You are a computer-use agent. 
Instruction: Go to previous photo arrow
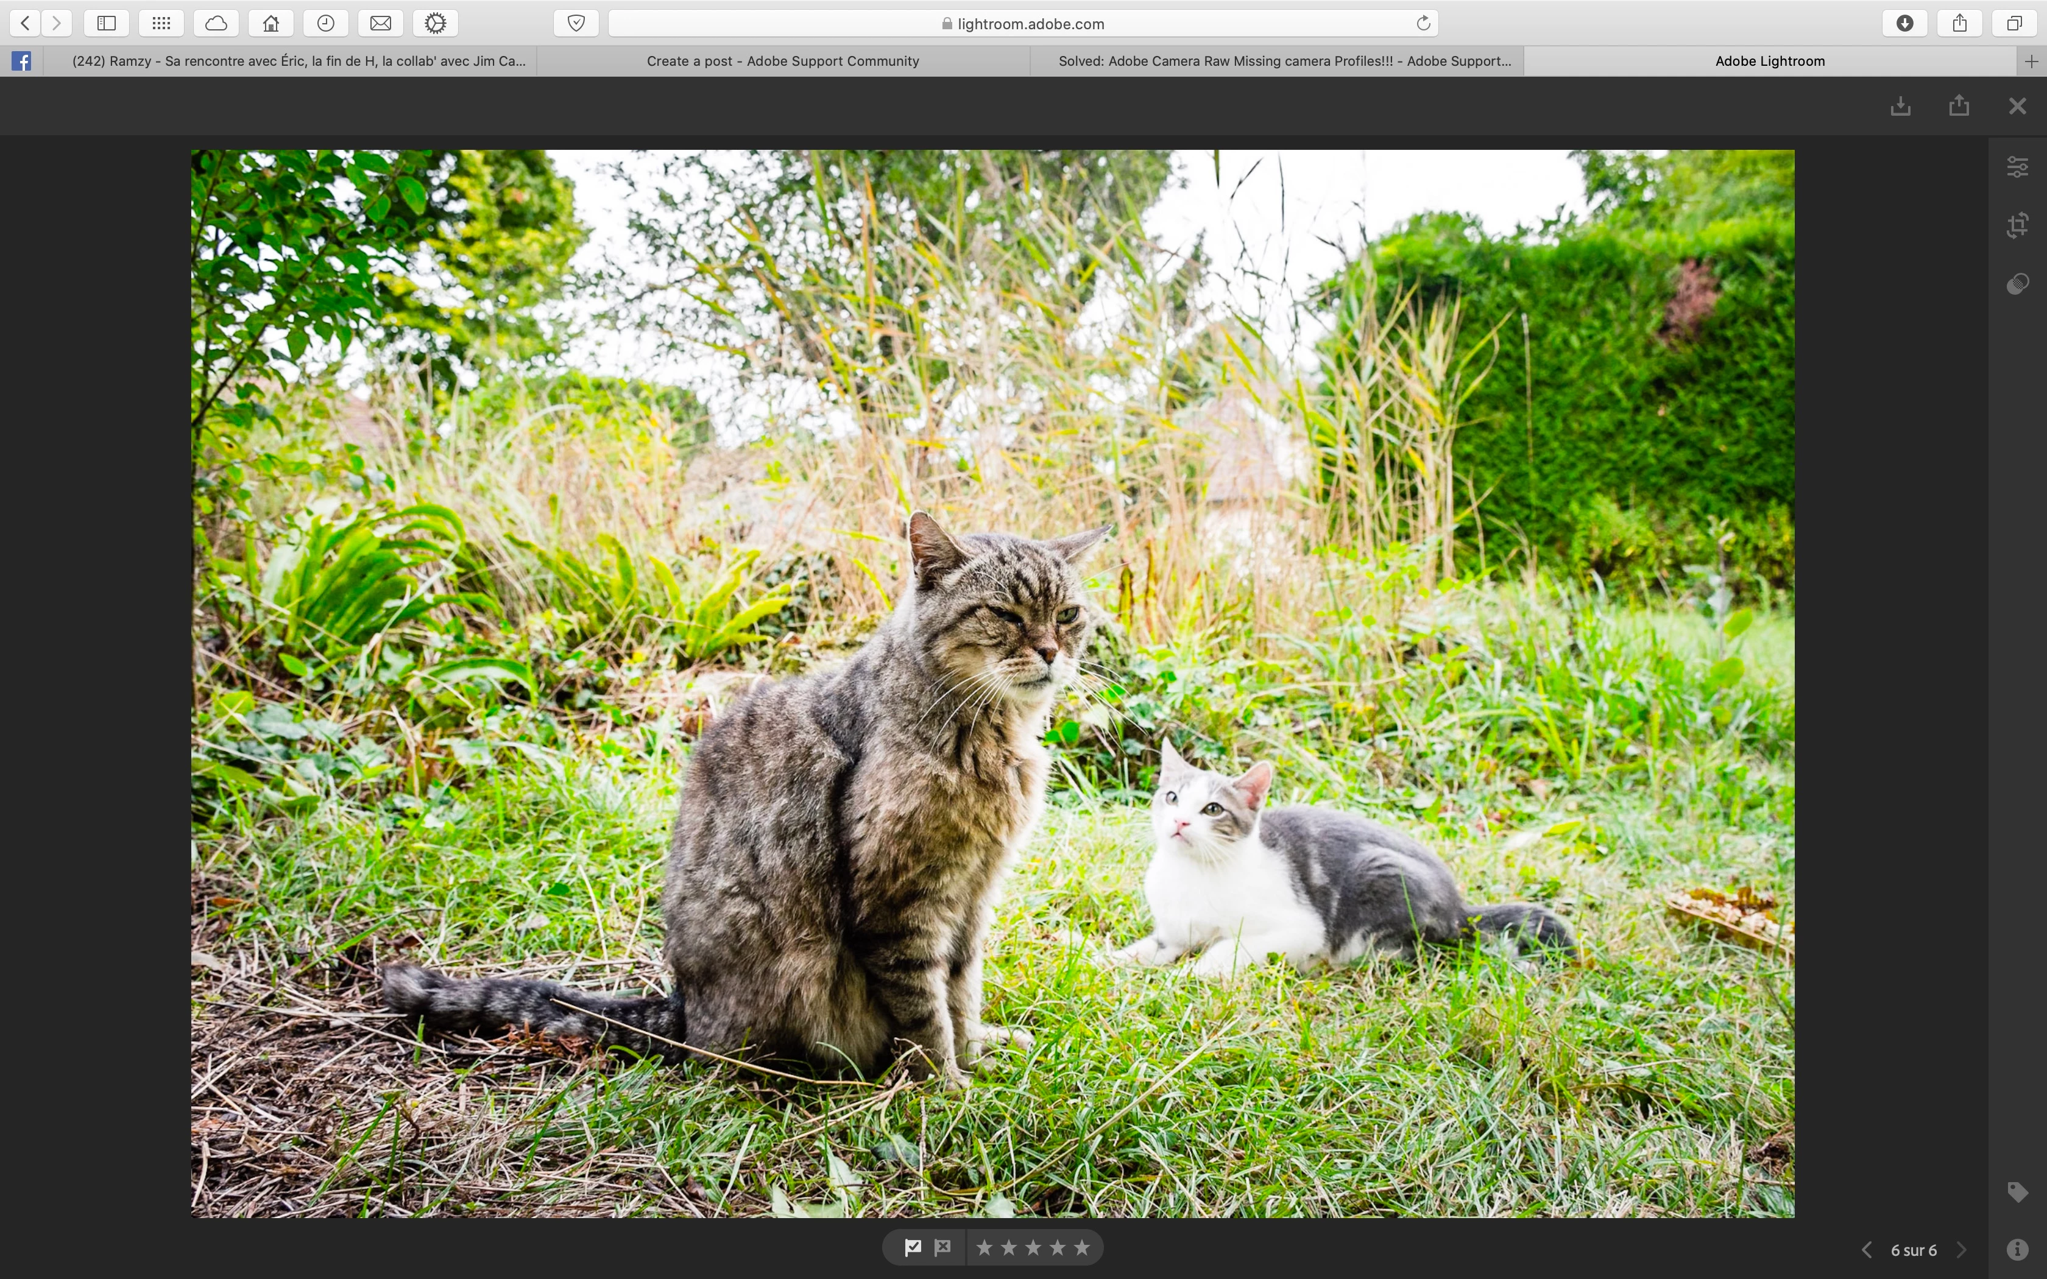tap(1867, 1250)
